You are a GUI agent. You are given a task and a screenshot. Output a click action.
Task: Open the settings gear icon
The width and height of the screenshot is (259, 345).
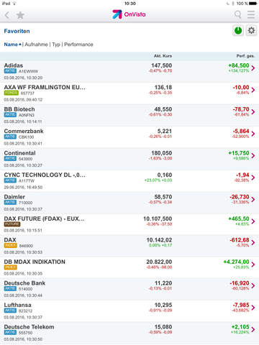coord(251,30)
